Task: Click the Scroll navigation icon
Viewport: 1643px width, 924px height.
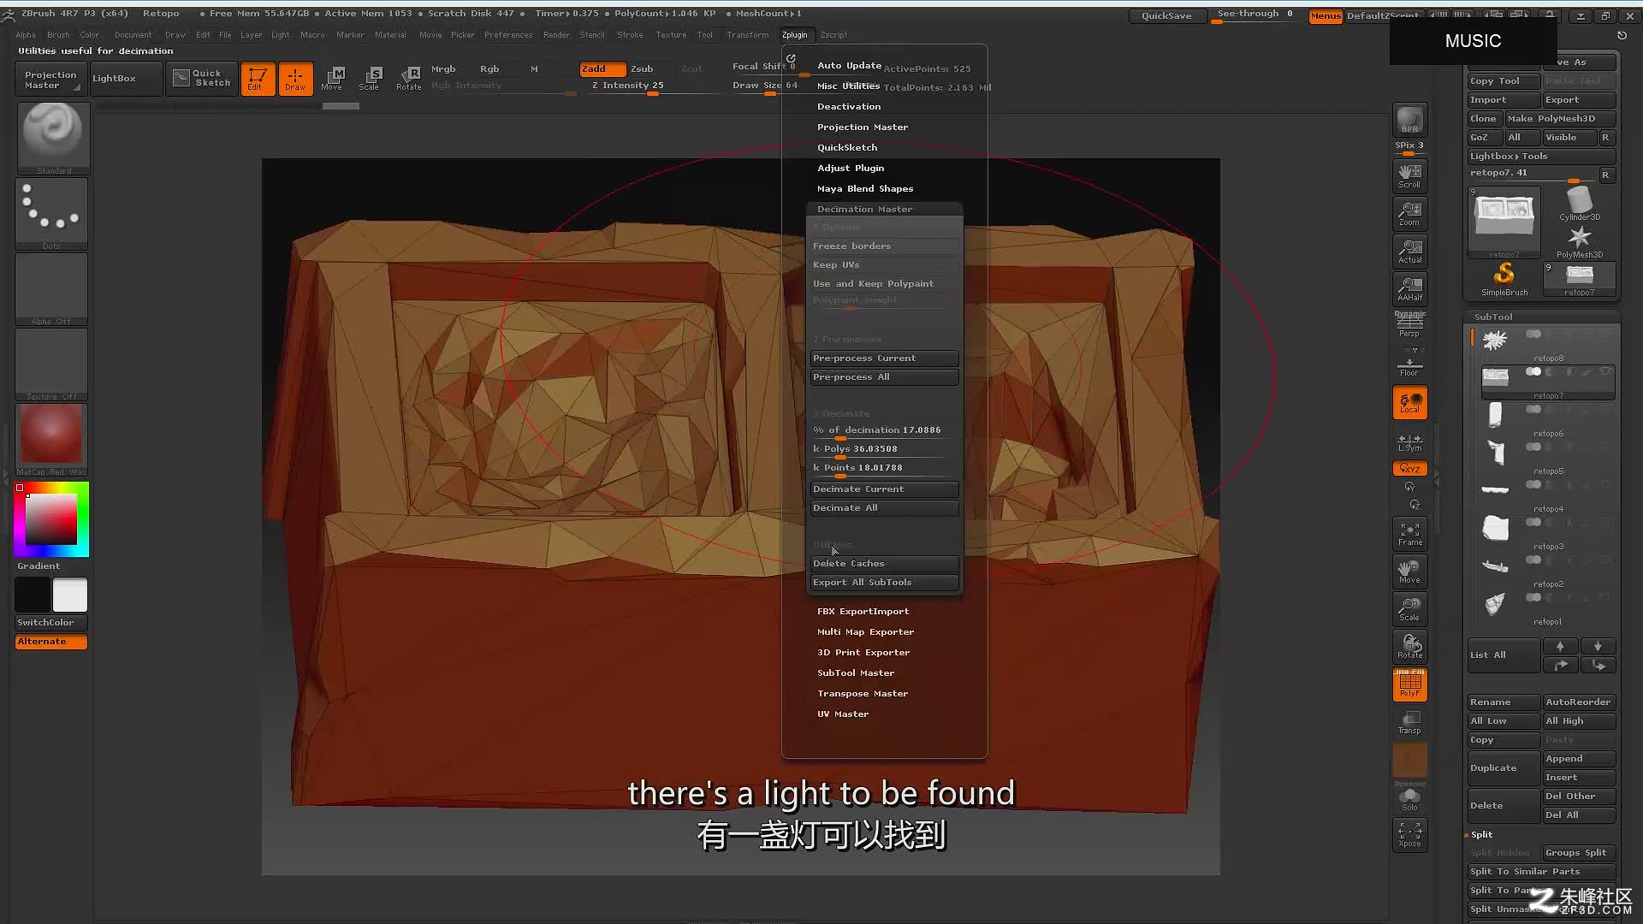Action: click(x=1409, y=175)
